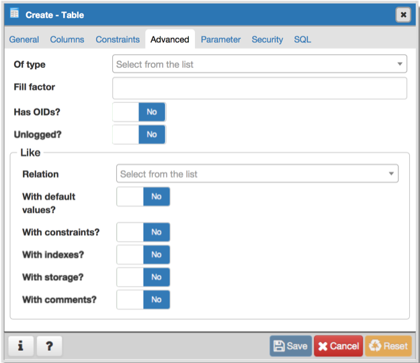Click the Fill factor input field
Image resolution: width=420 pixels, height=363 pixels.
point(259,88)
